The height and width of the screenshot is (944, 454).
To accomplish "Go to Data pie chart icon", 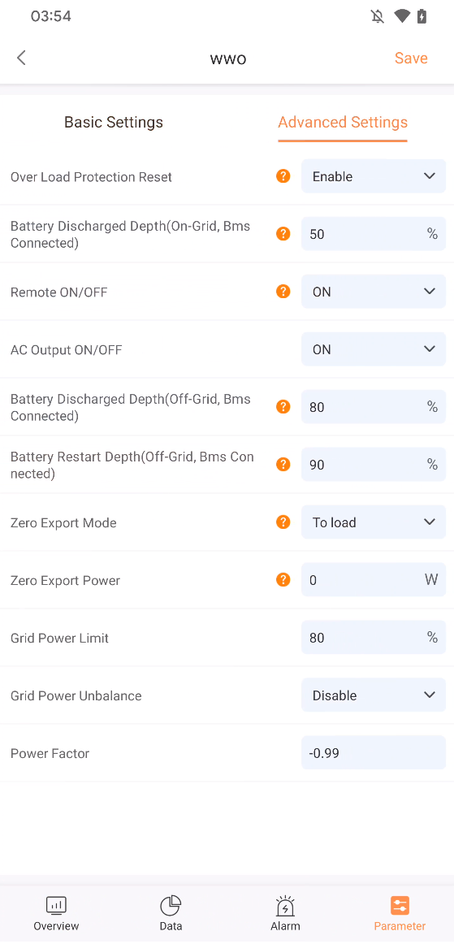I will 171,906.
